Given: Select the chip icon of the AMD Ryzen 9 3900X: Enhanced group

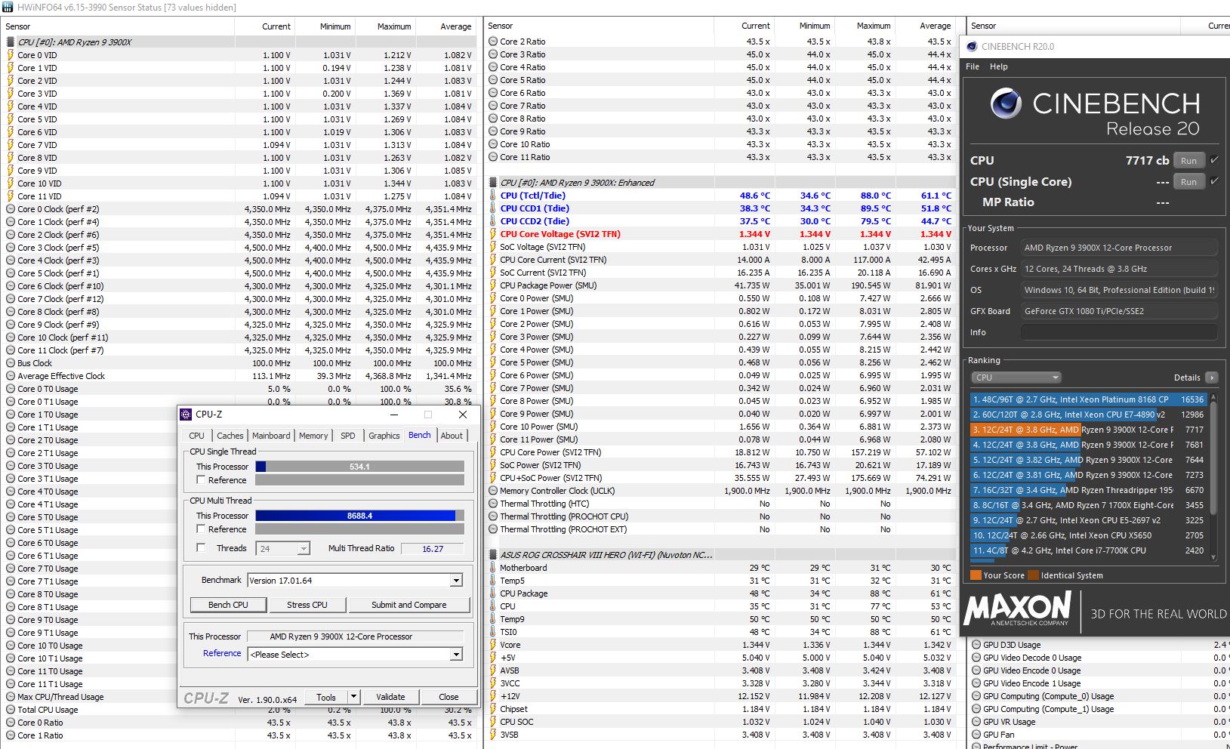Looking at the screenshot, I should [x=493, y=183].
